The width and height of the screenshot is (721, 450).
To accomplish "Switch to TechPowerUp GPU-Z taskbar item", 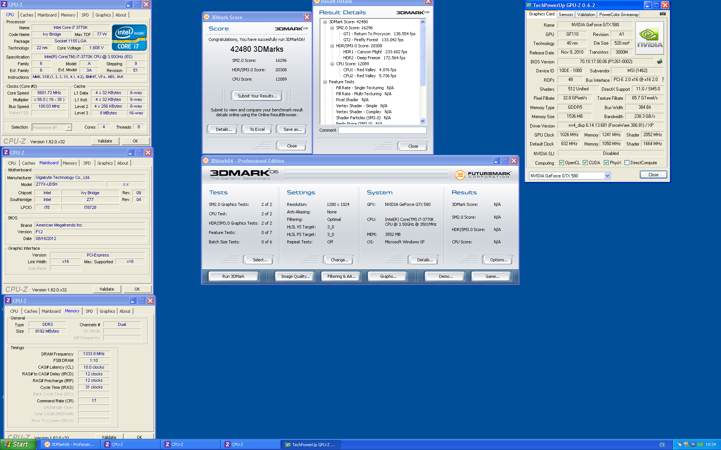I will pyautogui.click(x=311, y=444).
